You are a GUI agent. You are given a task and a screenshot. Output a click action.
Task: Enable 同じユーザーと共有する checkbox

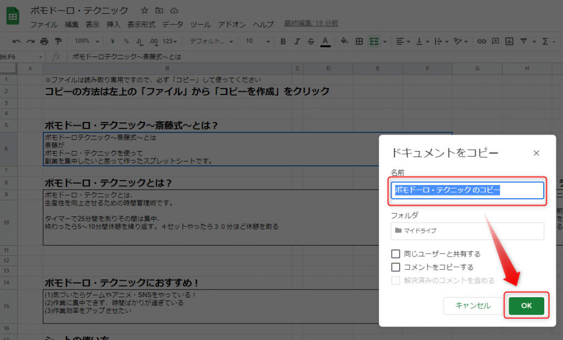(395, 254)
